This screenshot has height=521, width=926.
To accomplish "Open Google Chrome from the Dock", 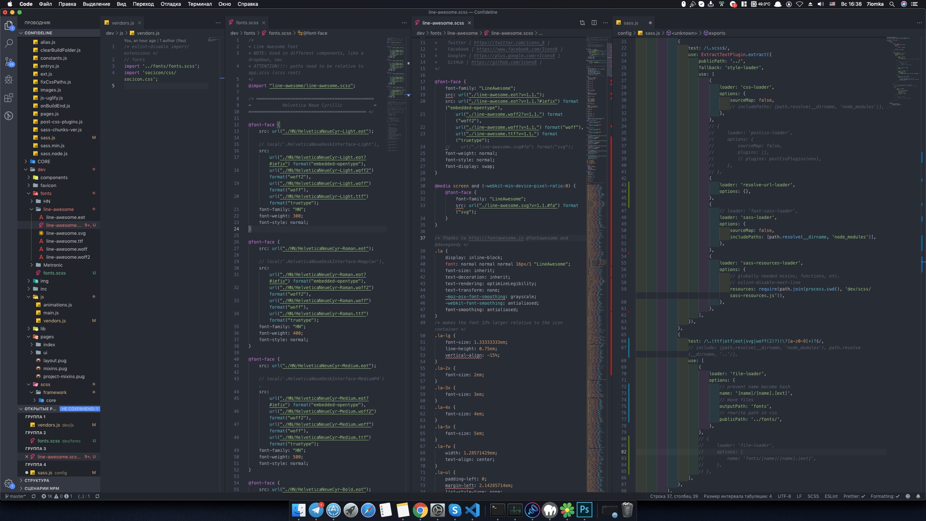I will 420,510.
